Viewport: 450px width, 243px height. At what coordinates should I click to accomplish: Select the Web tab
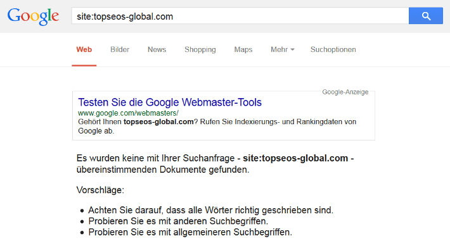click(84, 49)
